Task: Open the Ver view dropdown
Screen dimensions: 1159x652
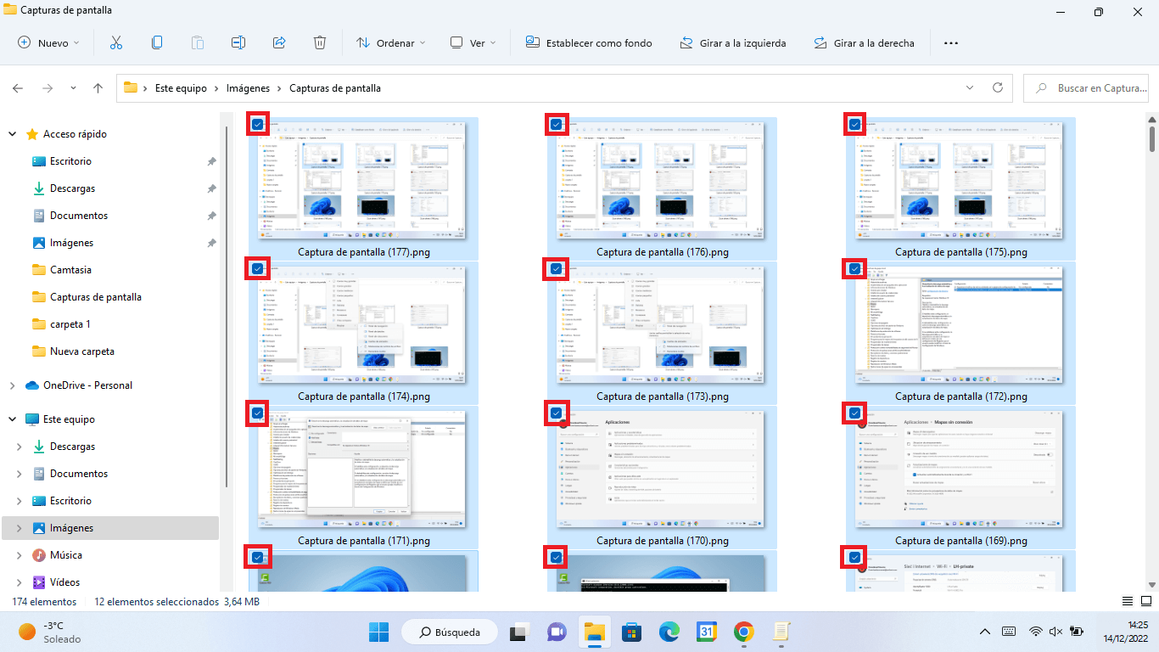Action: click(x=473, y=42)
